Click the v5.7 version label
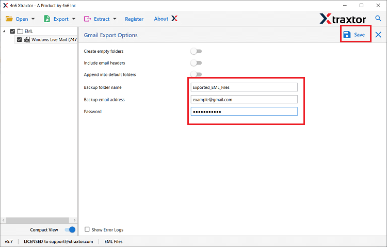Screen dimensions: 387x247 [x=9, y=241]
